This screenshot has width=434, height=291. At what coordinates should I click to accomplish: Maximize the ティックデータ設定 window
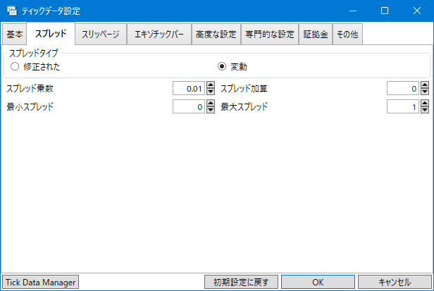(385, 11)
